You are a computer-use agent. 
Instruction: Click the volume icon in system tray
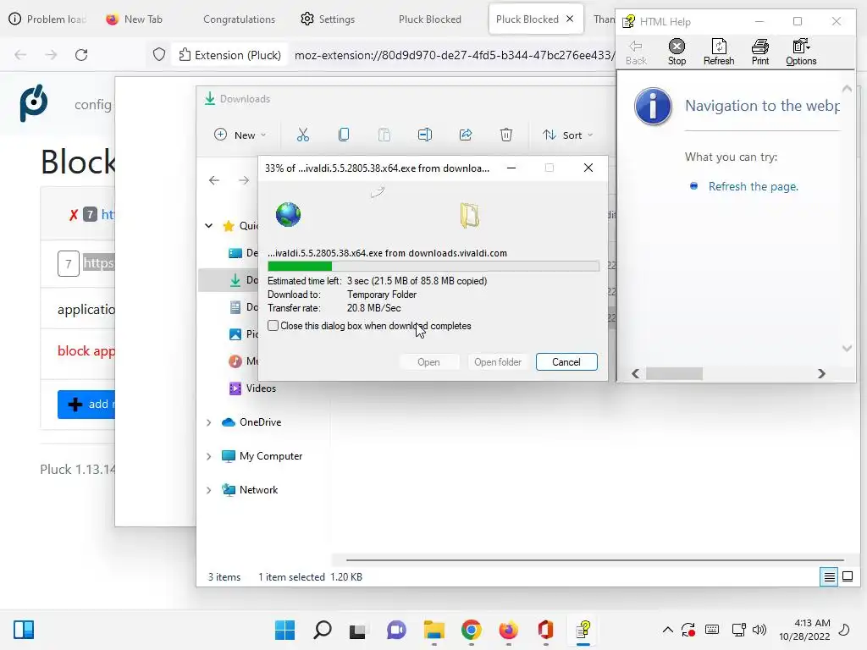(759, 630)
